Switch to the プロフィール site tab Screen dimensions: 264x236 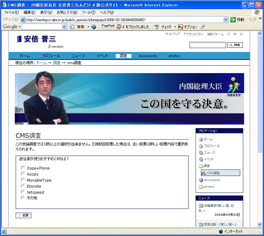[x=50, y=56]
